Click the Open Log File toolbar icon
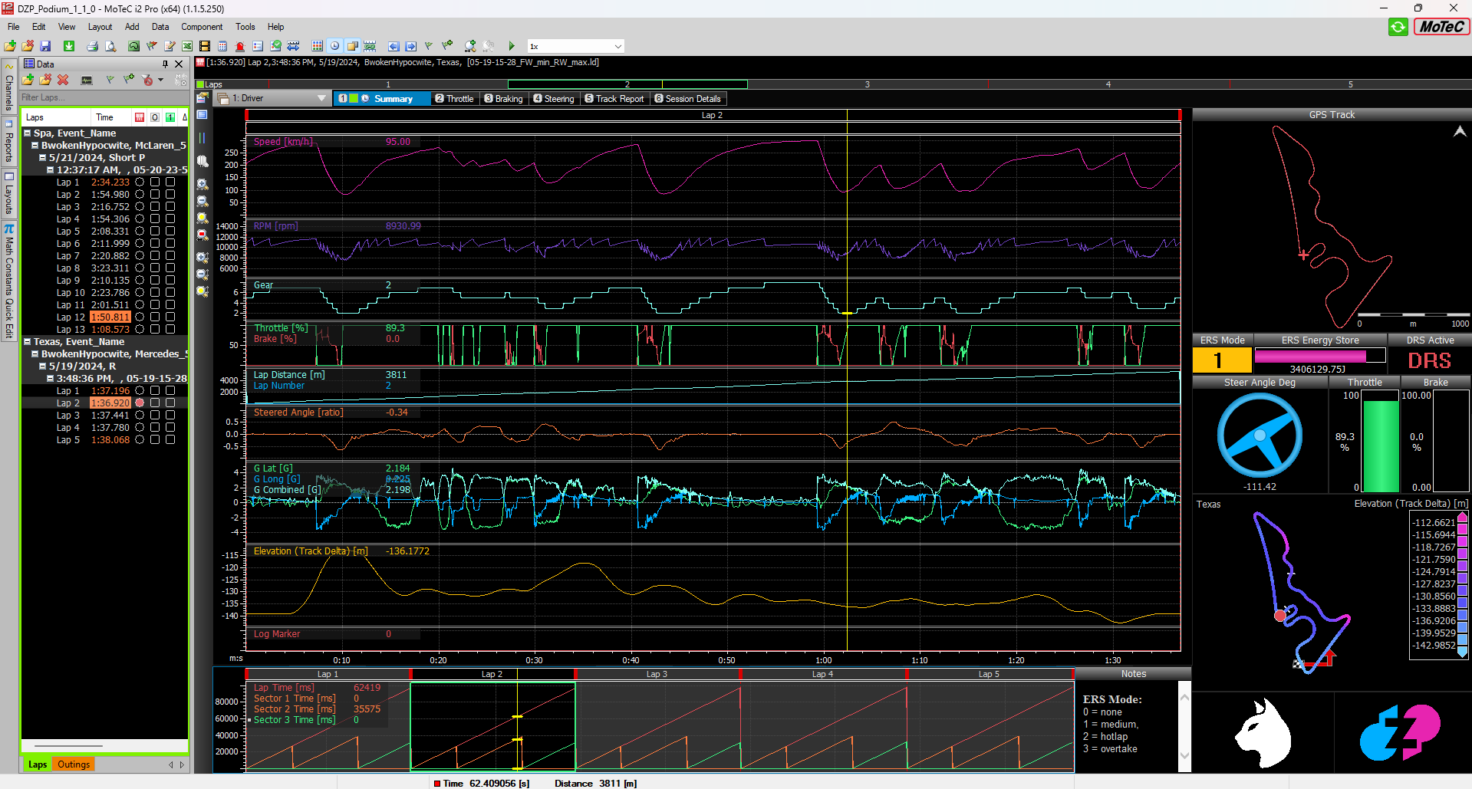 tap(10, 46)
